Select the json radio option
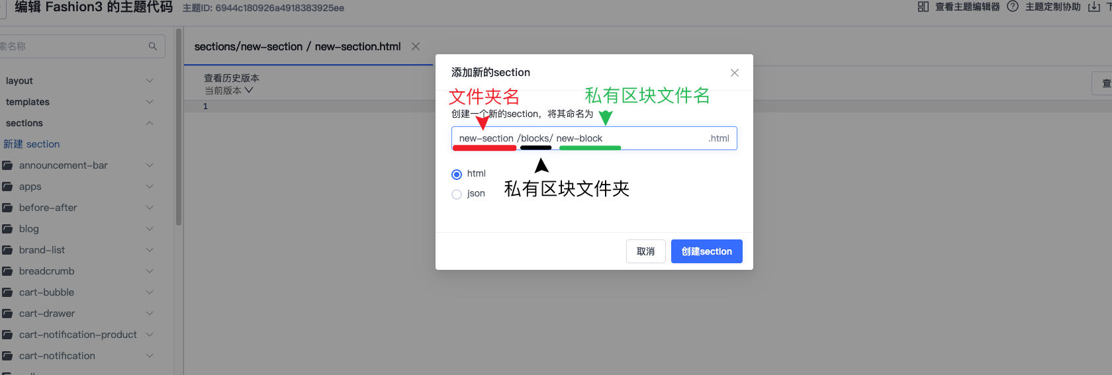This screenshot has height=375, width=1112. (x=457, y=194)
